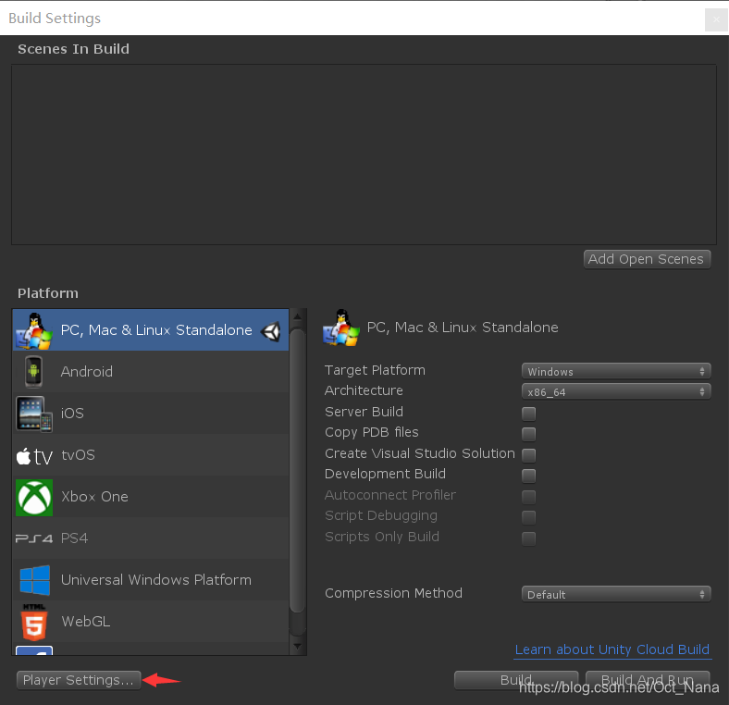Select Universal Windows Platform row
Image resolution: width=729 pixels, height=705 pixels.
(150, 579)
